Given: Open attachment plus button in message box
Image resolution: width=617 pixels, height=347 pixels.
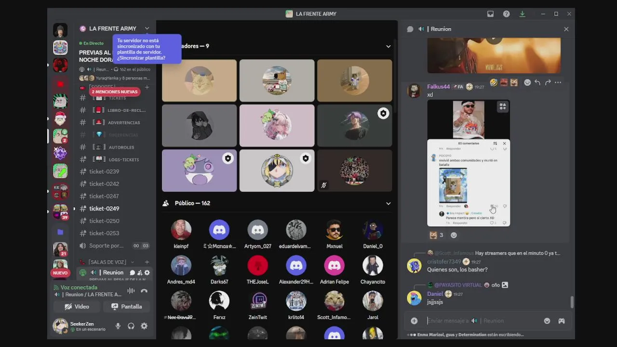Looking at the screenshot, I should [x=414, y=320].
